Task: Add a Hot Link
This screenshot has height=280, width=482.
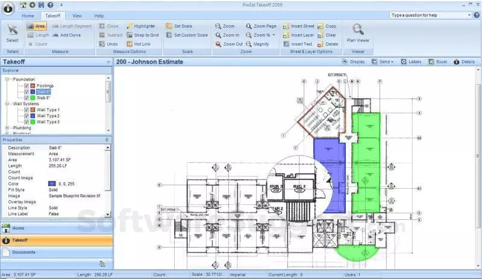Action: click(x=139, y=44)
